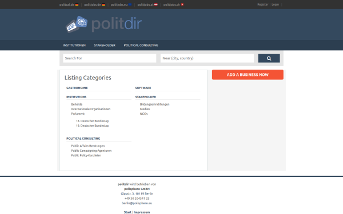Click the berlin@polisphere.eu email link
The width and height of the screenshot is (343, 214).
137,203
